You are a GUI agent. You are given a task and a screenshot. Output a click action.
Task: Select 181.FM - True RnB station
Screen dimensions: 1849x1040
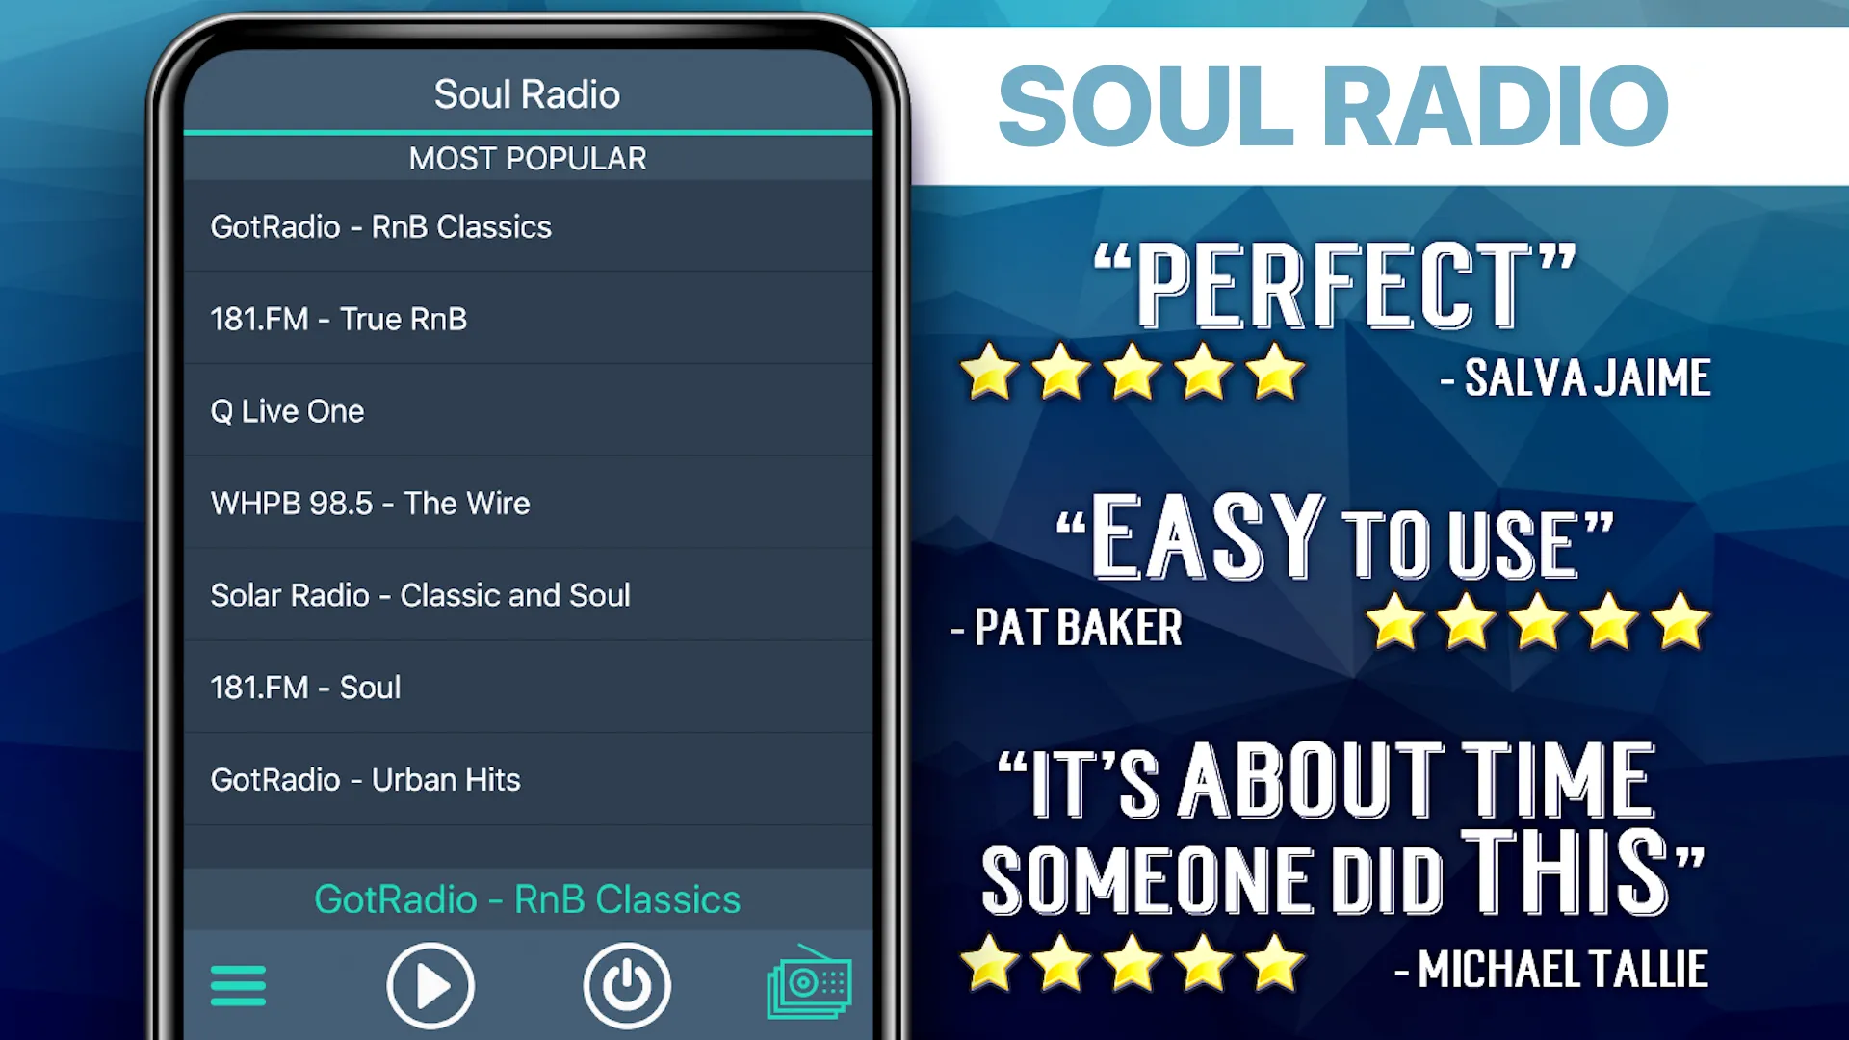(527, 319)
